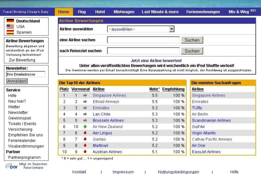The height and width of the screenshot is (174, 261).
Task: Sort the Top10 by Empfehlung column header
Action: pos(173,89)
